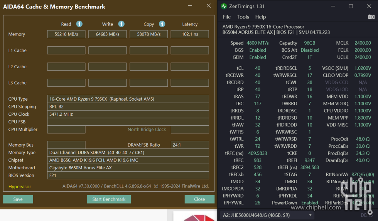The width and height of the screenshot is (378, 221).
Task: Click the MEM VPP value 1.8000V
Action: [x=363, y=118]
